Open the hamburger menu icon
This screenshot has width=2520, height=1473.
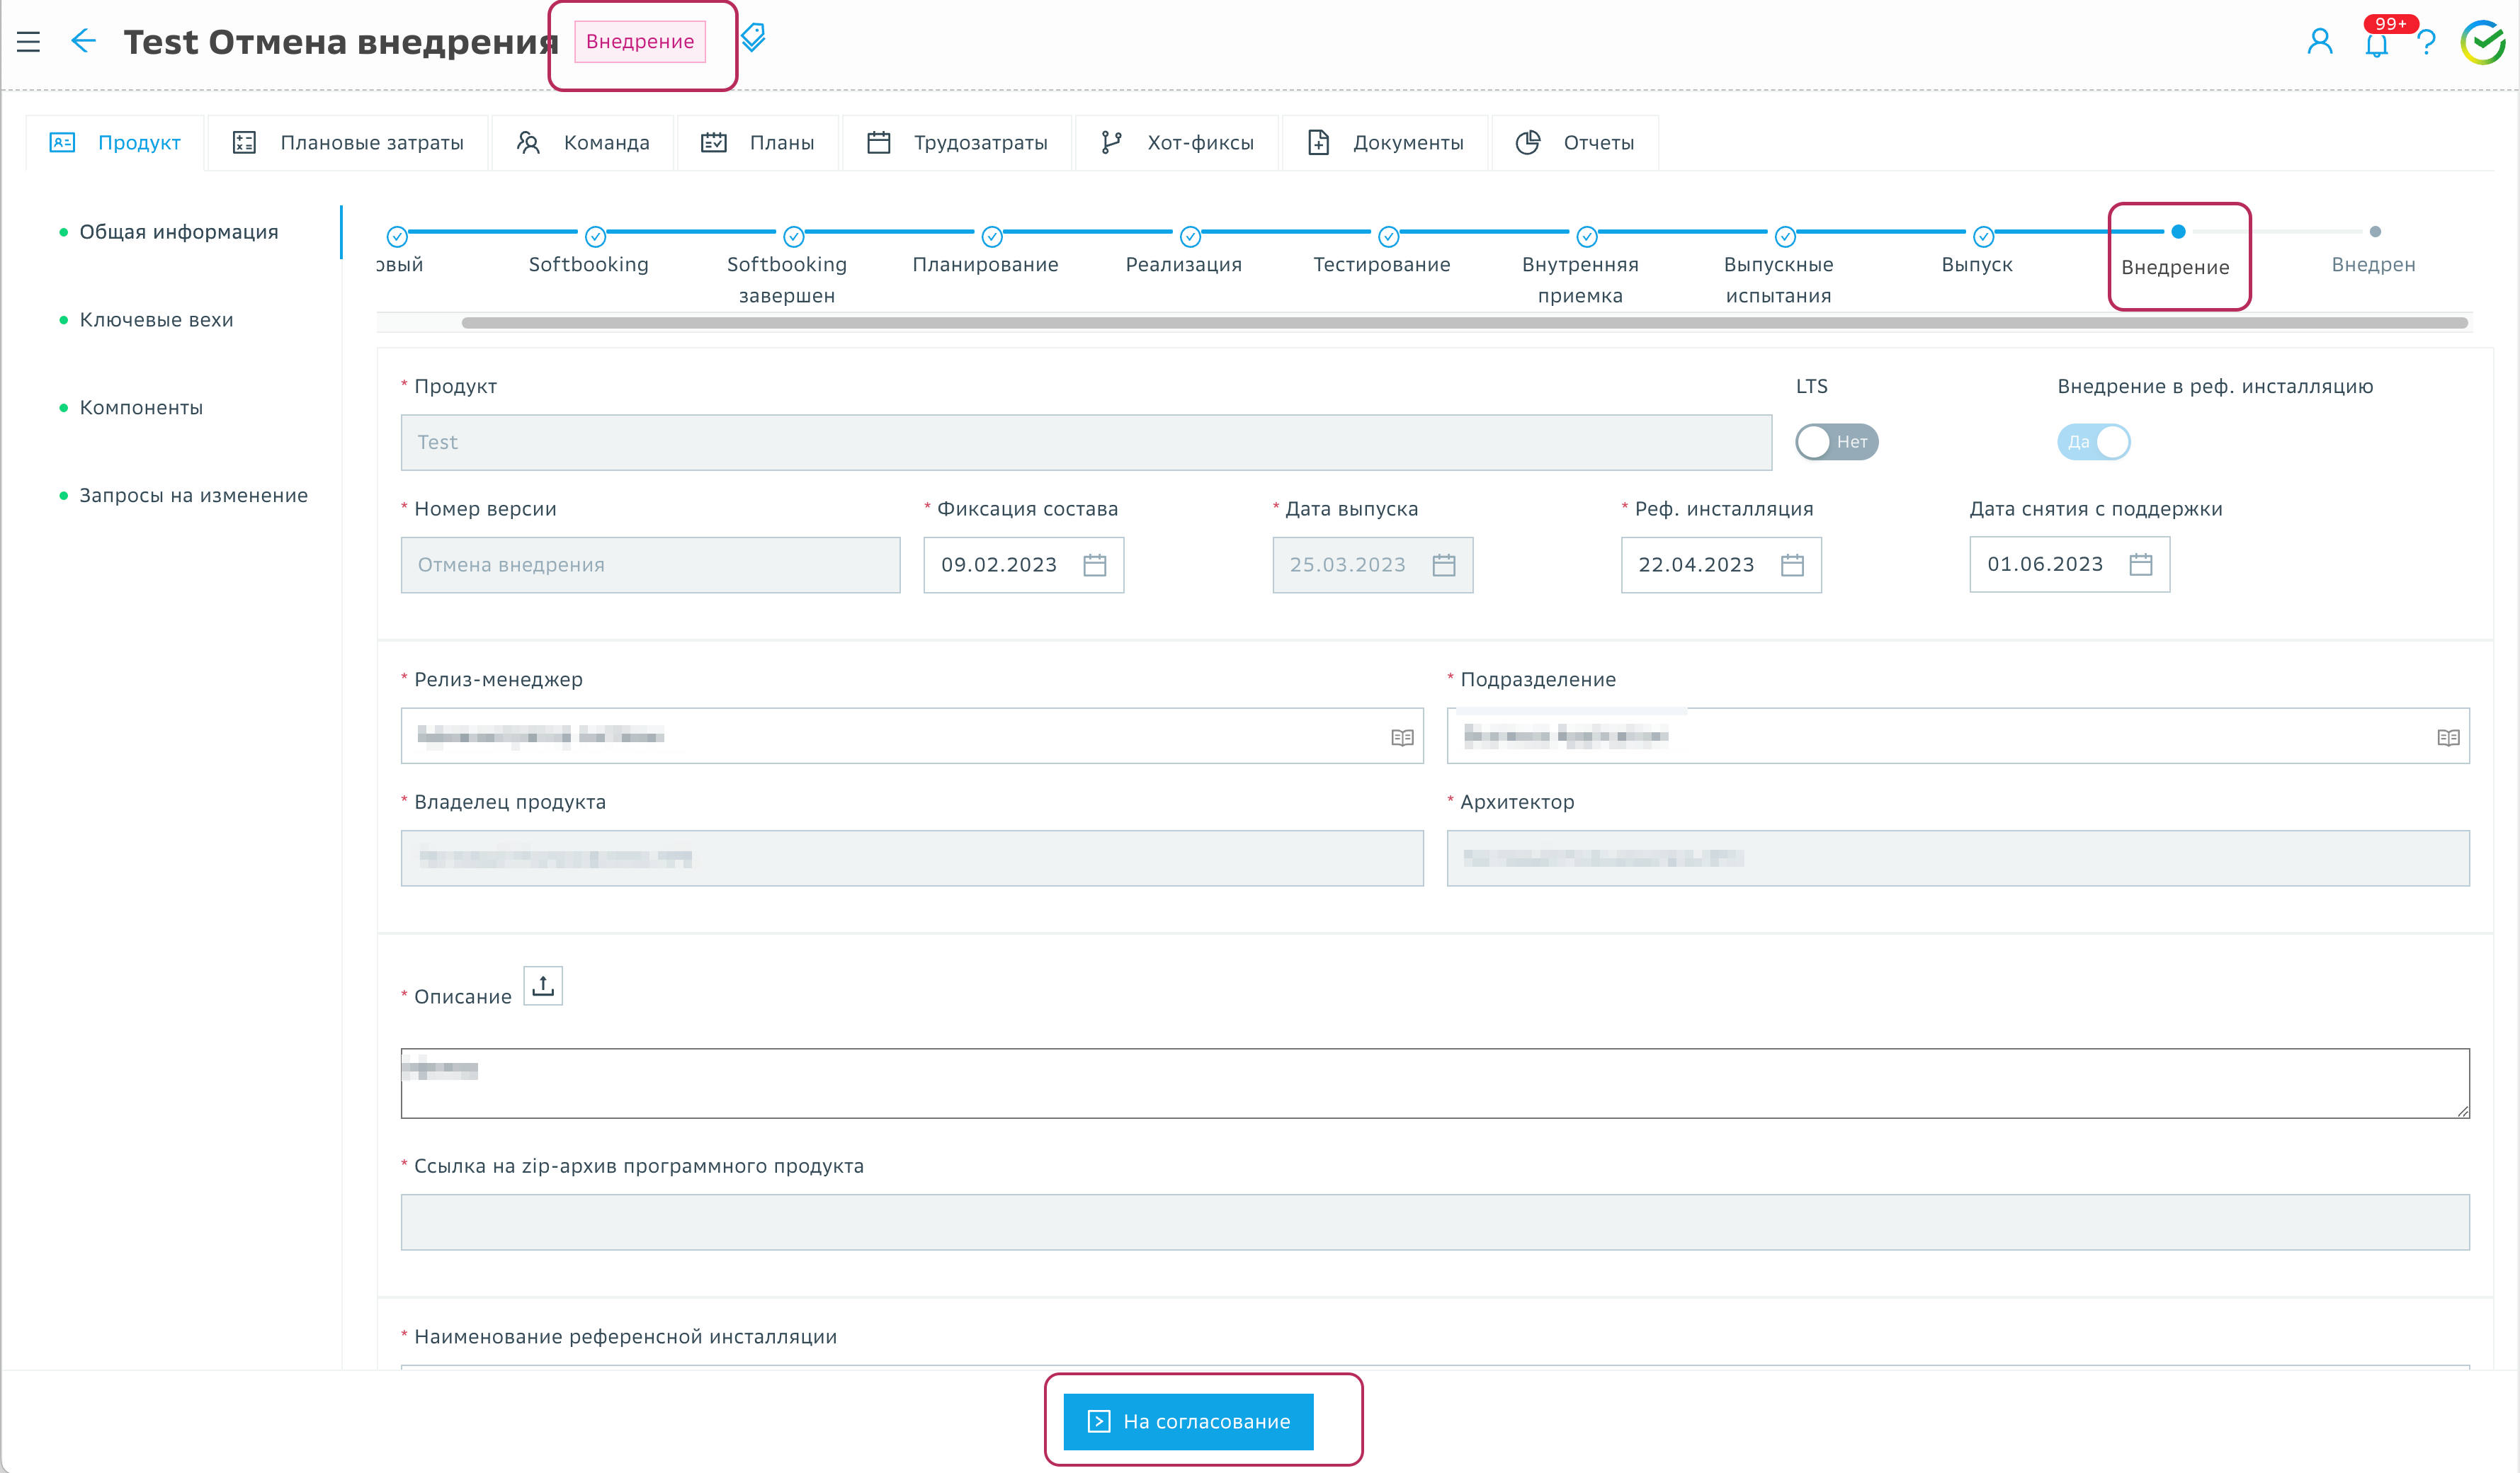(28, 42)
